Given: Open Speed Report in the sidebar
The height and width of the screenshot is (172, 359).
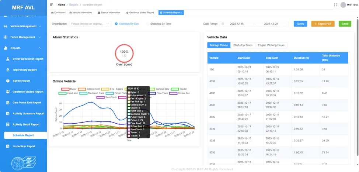Looking at the screenshot, I should click(x=21, y=81).
